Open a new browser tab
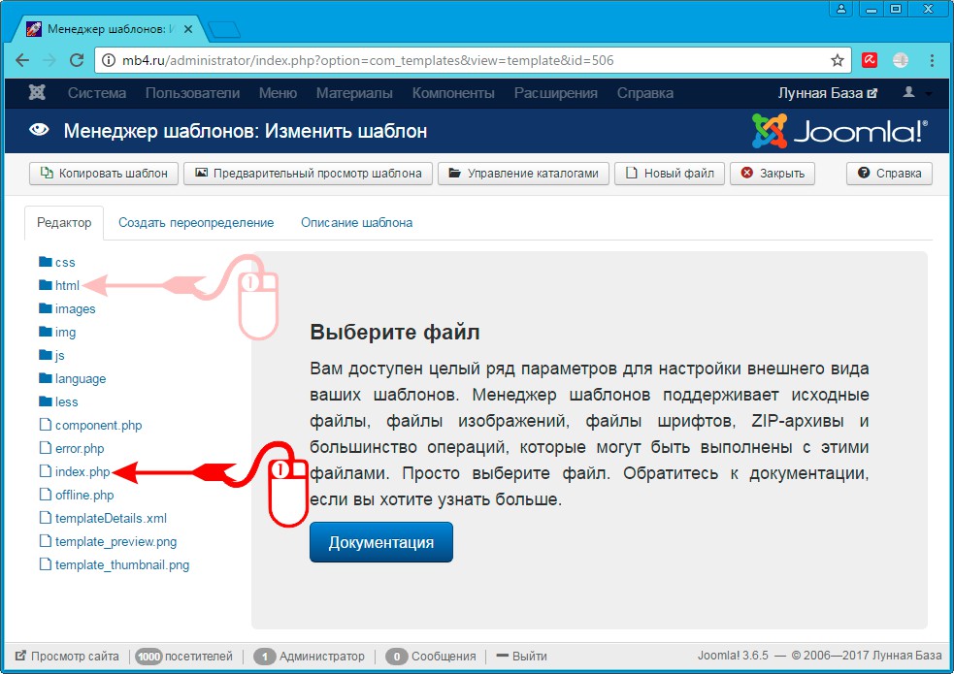Image resolution: width=954 pixels, height=674 pixels. (x=223, y=30)
